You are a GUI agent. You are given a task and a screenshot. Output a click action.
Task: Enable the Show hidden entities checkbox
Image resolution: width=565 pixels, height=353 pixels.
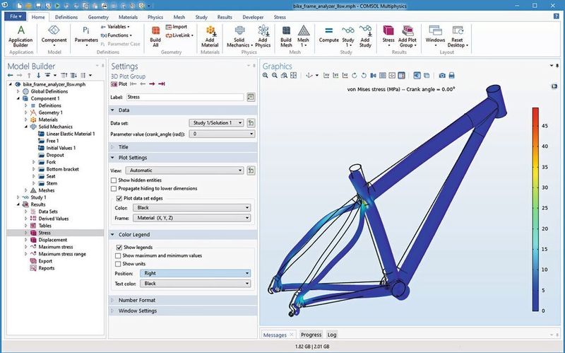114,180
